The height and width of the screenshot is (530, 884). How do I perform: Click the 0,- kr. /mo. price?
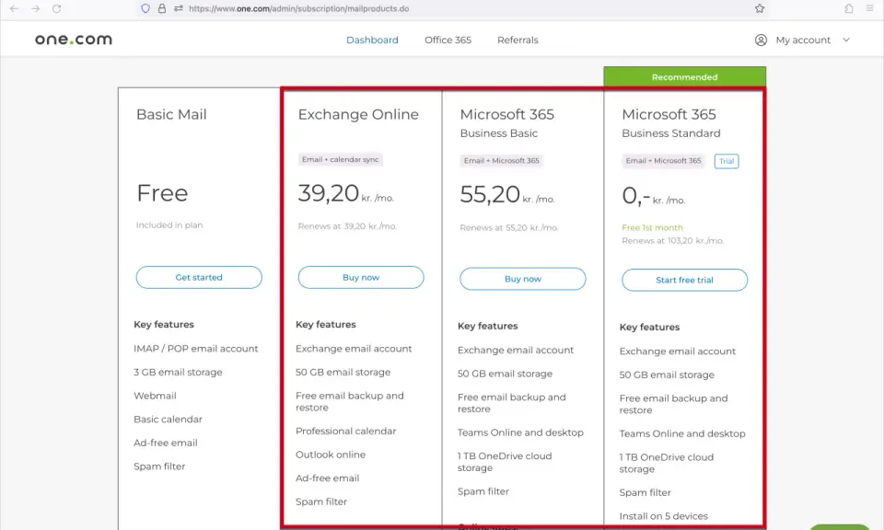654,195
